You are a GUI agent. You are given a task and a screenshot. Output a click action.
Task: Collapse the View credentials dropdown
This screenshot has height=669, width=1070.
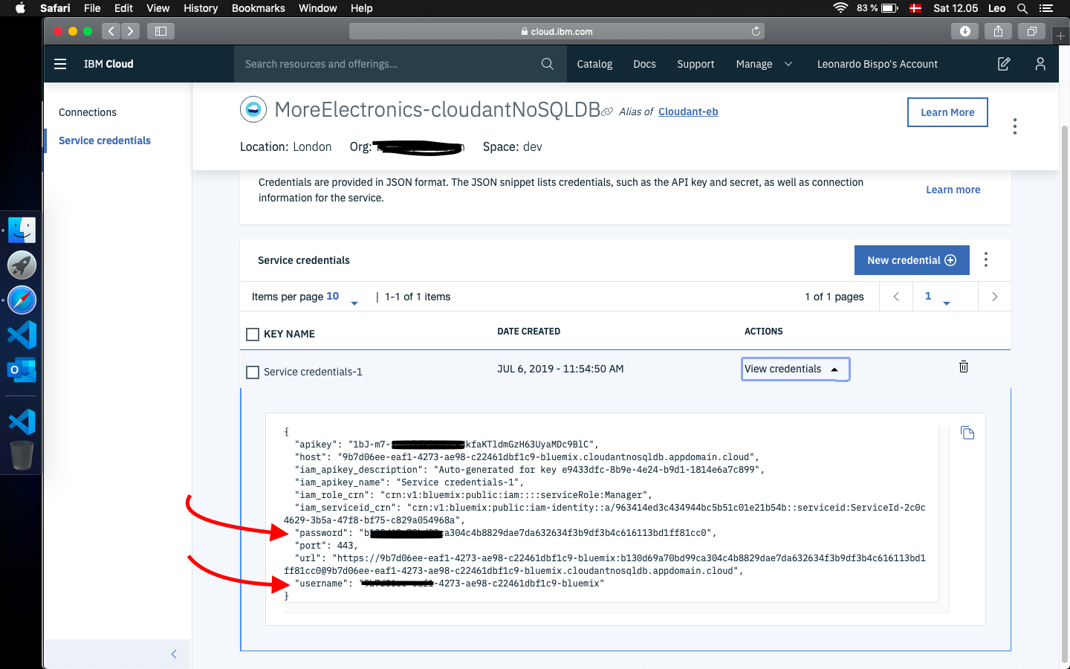795,369
